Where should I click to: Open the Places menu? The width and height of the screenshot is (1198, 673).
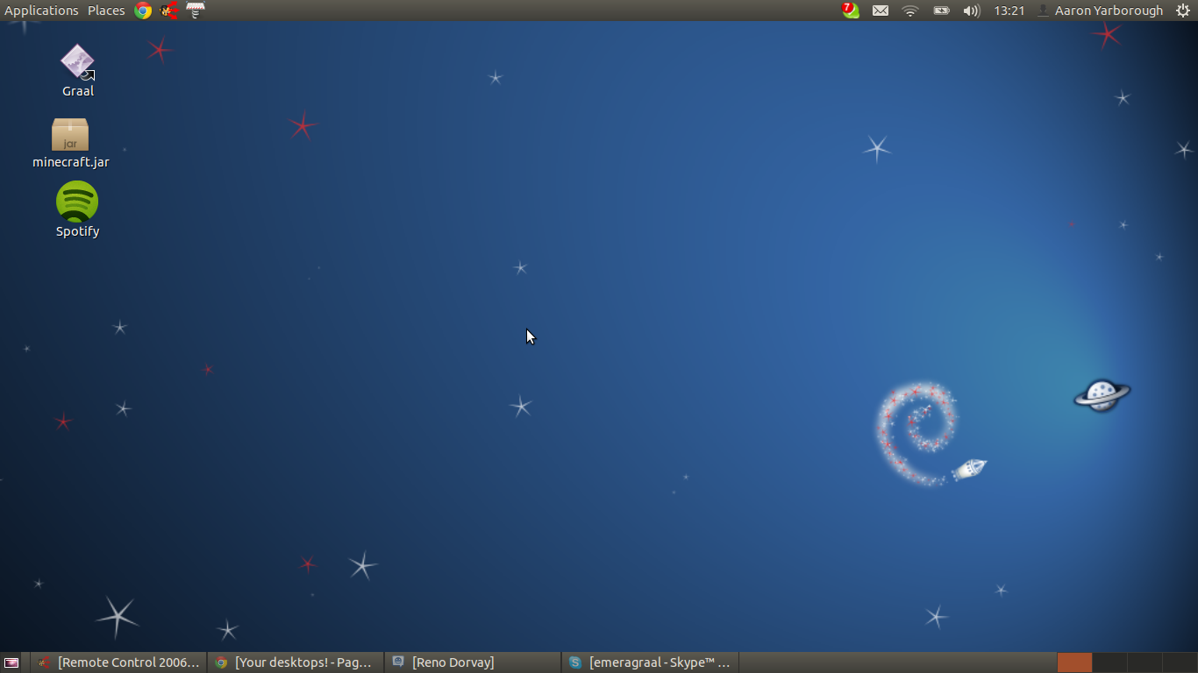point(106,11)
